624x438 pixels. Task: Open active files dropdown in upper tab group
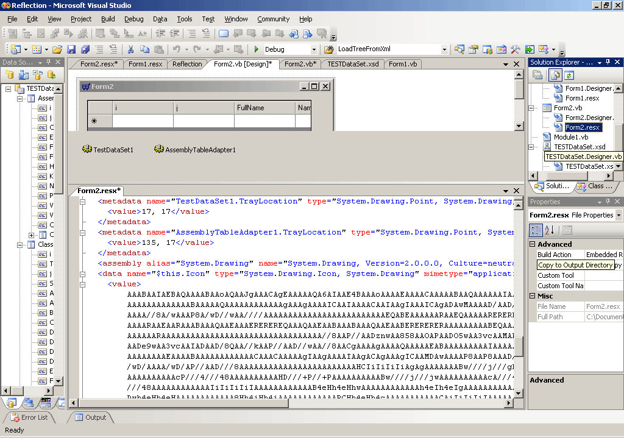point(505,64)
